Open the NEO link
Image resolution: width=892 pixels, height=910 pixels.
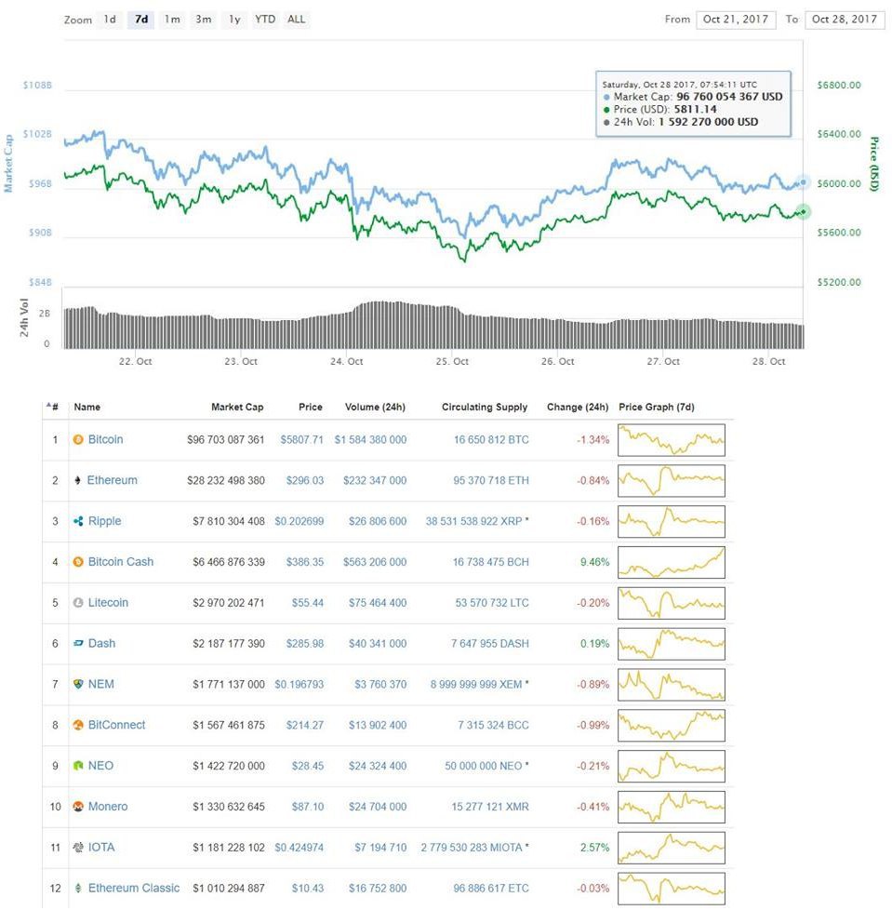[100, 766]
